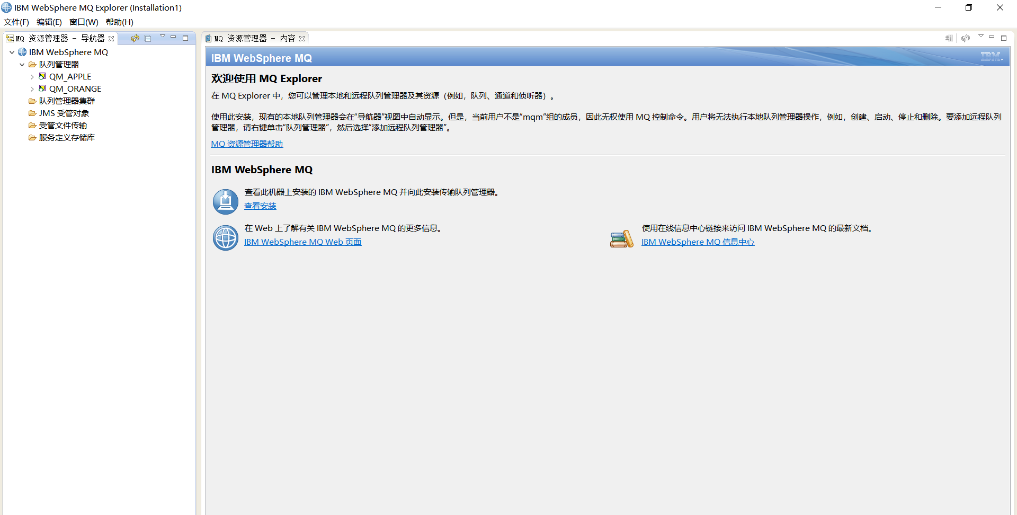1017x515 pixels.
Task: Select the 队列管理器 tree item
Action: click(x=59, y=65)
